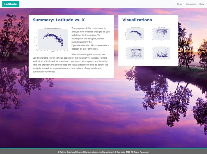Click the Copyright 2020 footer text
207x154 pixels.
(x=132, y=152)
